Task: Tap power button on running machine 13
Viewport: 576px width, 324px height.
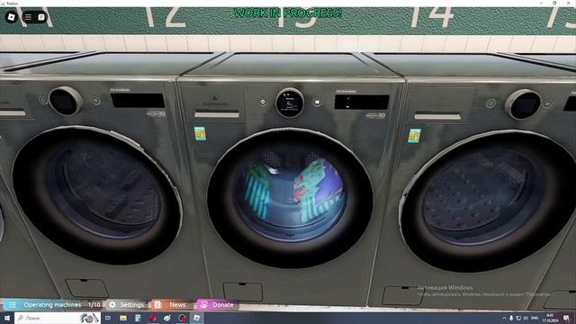Action: coord(263,102)
